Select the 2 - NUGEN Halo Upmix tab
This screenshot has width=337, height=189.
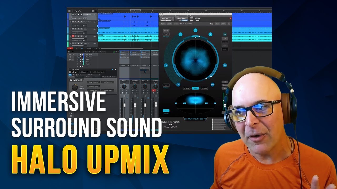pos(97,72)
